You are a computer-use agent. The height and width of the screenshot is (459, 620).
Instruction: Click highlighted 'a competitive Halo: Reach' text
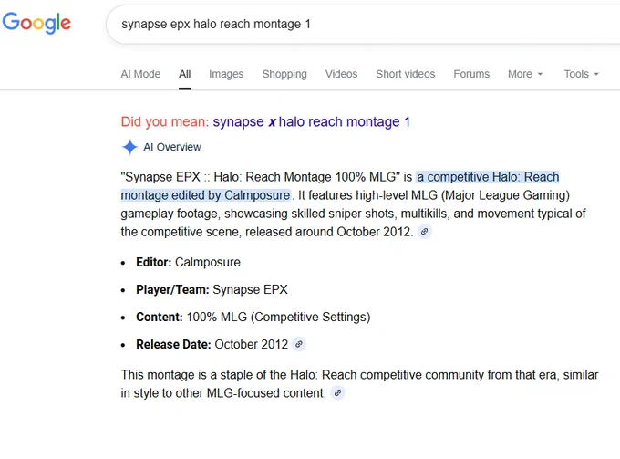point(488,177)
